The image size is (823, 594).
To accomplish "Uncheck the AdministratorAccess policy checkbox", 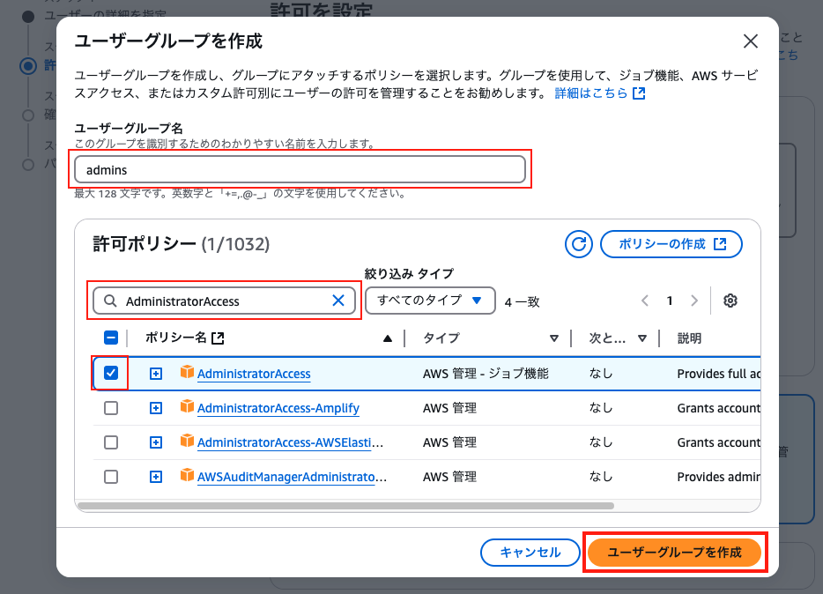I will point(111,373).
